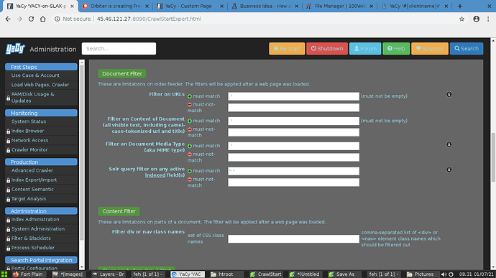The image size is (496, 278).
Task: Close the File Manager browser tab
Action: coord(372,6)
